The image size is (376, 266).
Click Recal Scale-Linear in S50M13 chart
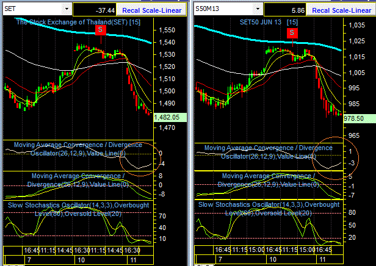[341, 10]
